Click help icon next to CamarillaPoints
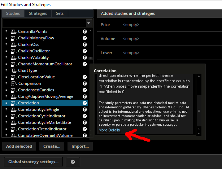 [x=85, y=31]
